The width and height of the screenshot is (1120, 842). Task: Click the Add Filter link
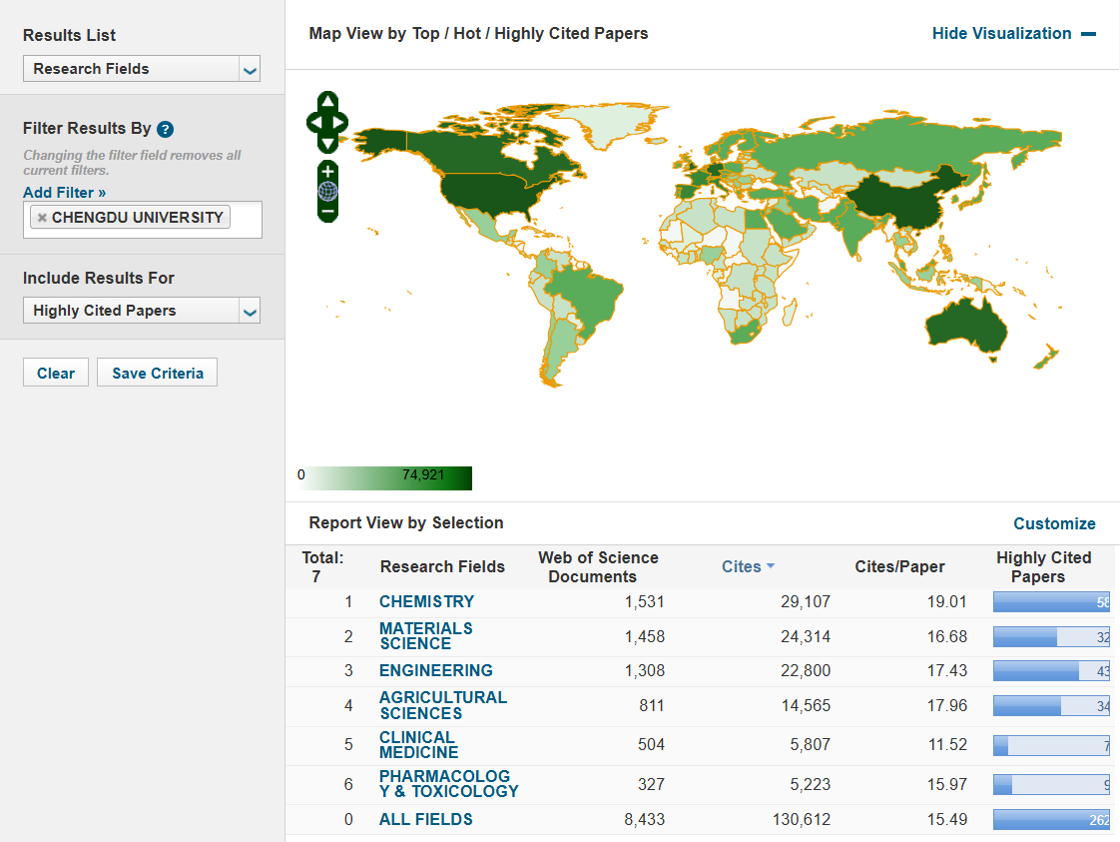pos(64,192)
